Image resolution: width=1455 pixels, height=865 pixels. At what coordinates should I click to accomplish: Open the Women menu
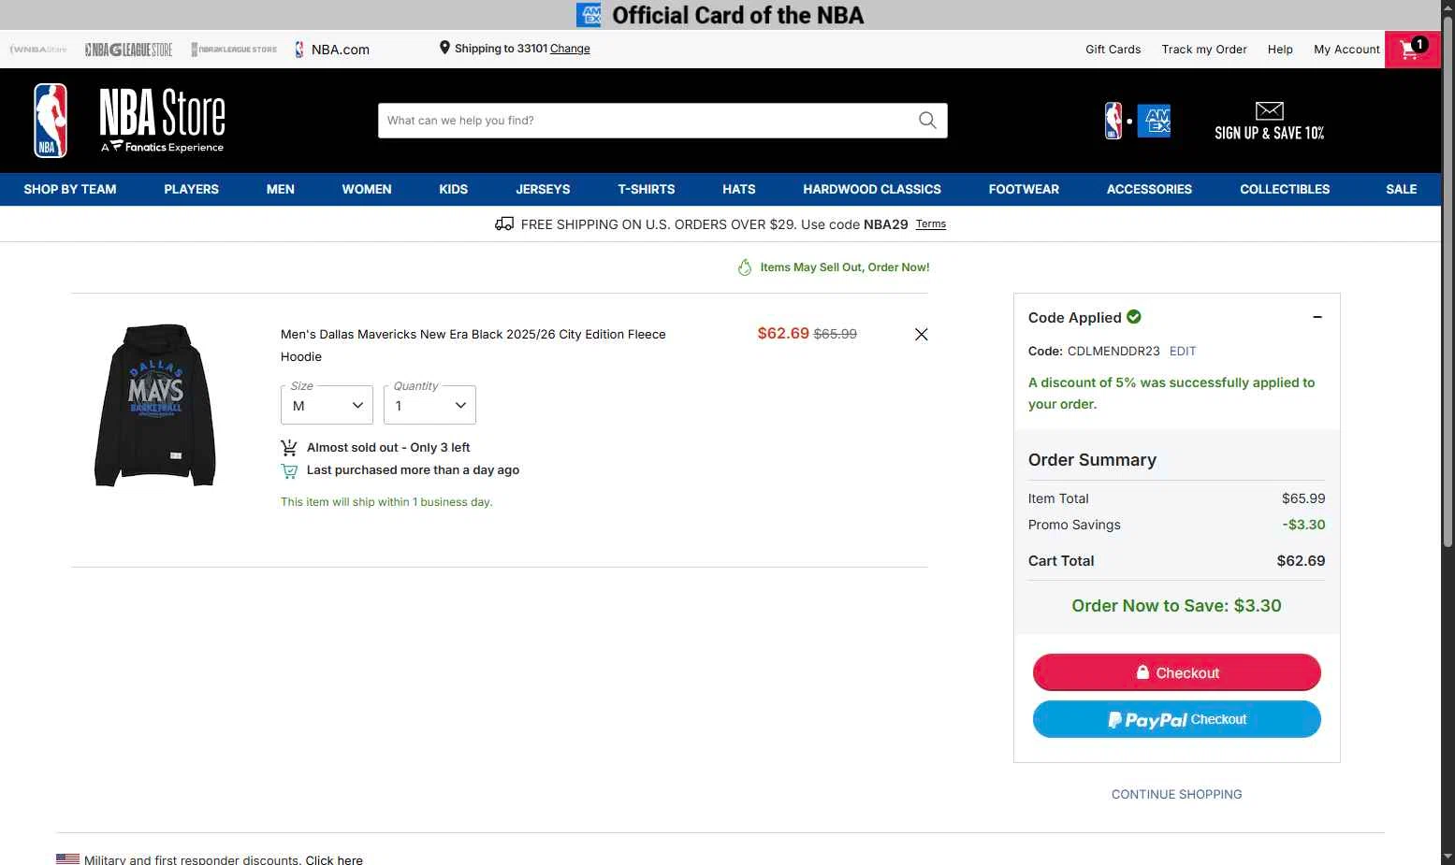tap(367, 189)
